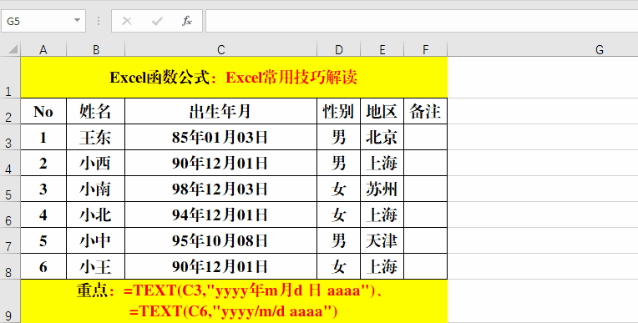Select row 9 header
Screen dimensions: 638x323
tap(10, 301)
